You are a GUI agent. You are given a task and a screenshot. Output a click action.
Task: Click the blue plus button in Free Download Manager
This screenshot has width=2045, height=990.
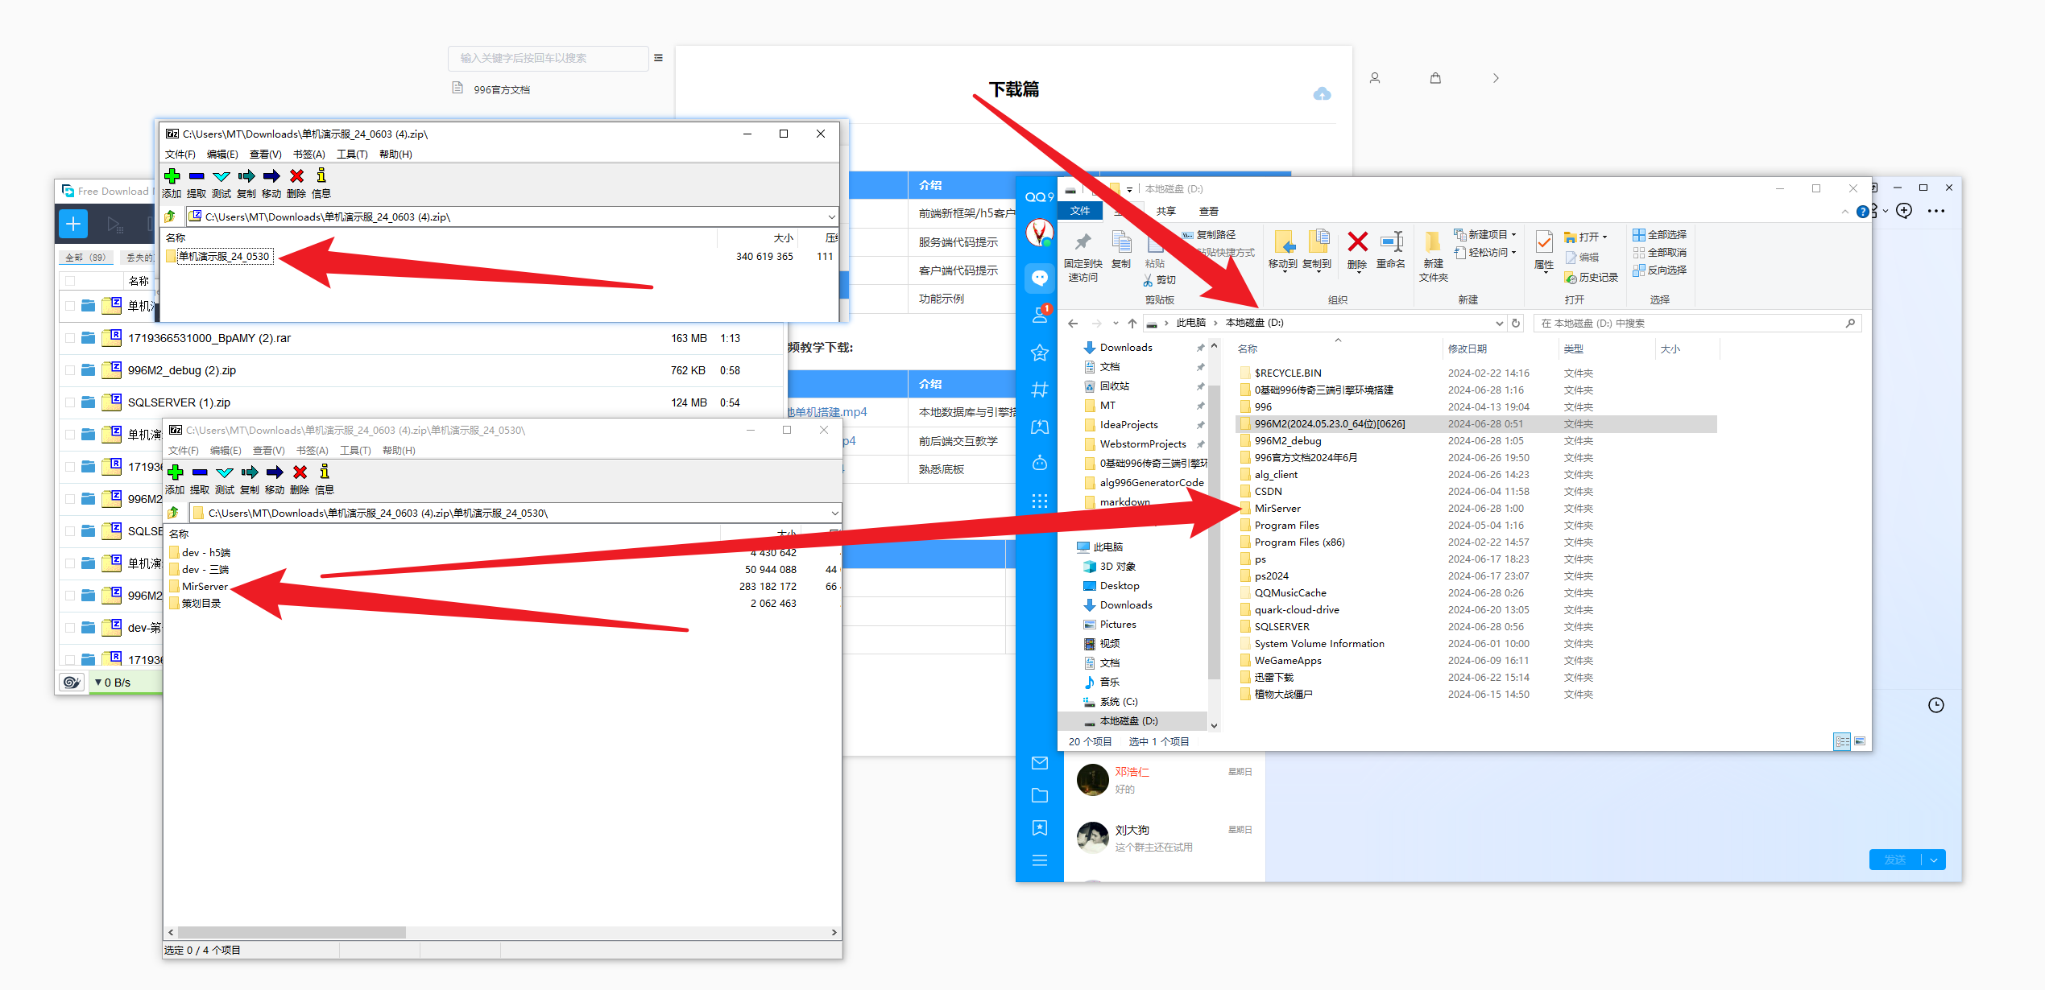pyautogui.click(x=73, y=224)
